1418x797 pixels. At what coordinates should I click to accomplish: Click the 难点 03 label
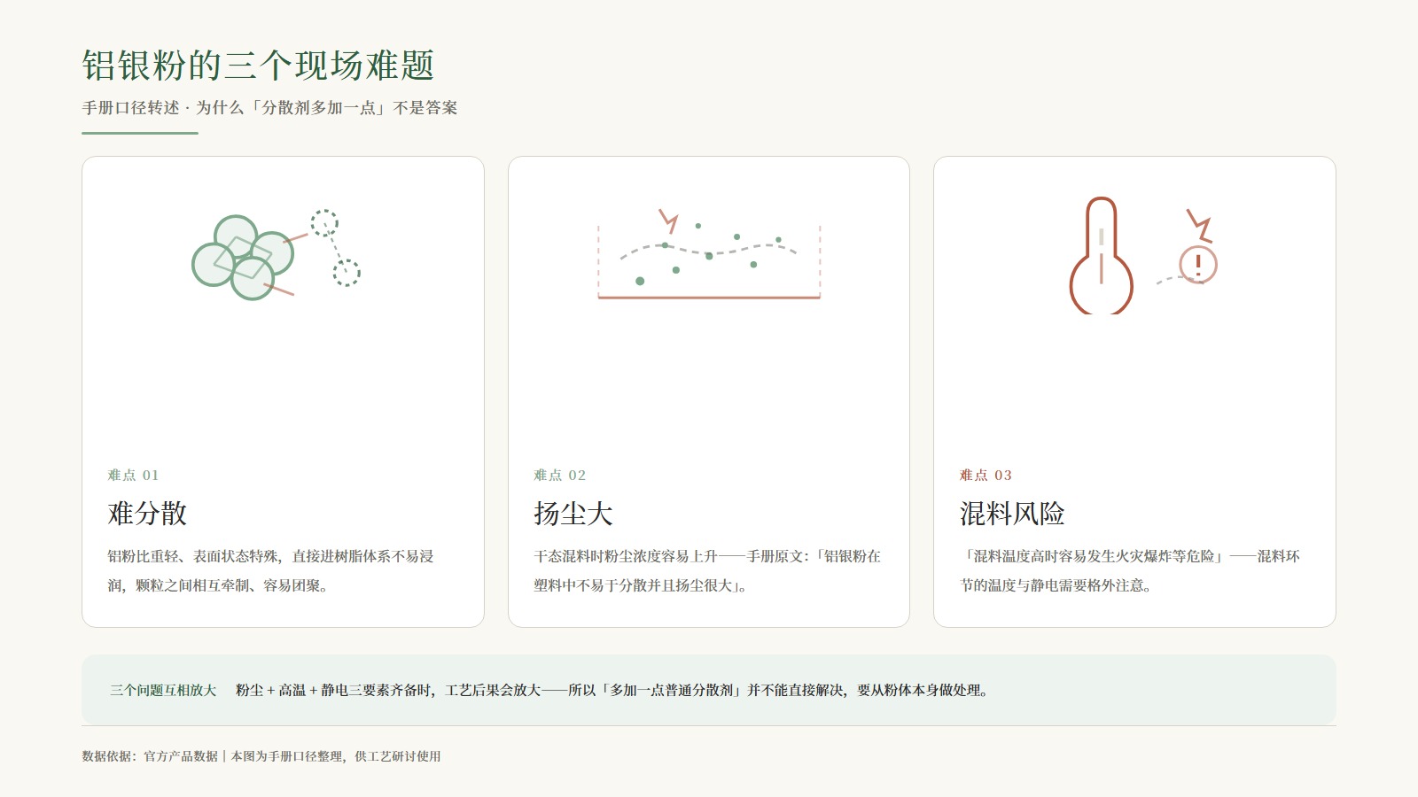tap(986, 476)
